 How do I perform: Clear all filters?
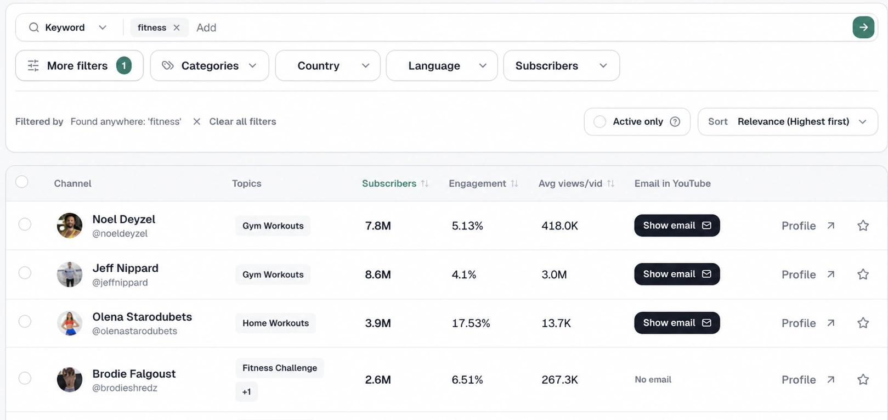pos(242,121)
